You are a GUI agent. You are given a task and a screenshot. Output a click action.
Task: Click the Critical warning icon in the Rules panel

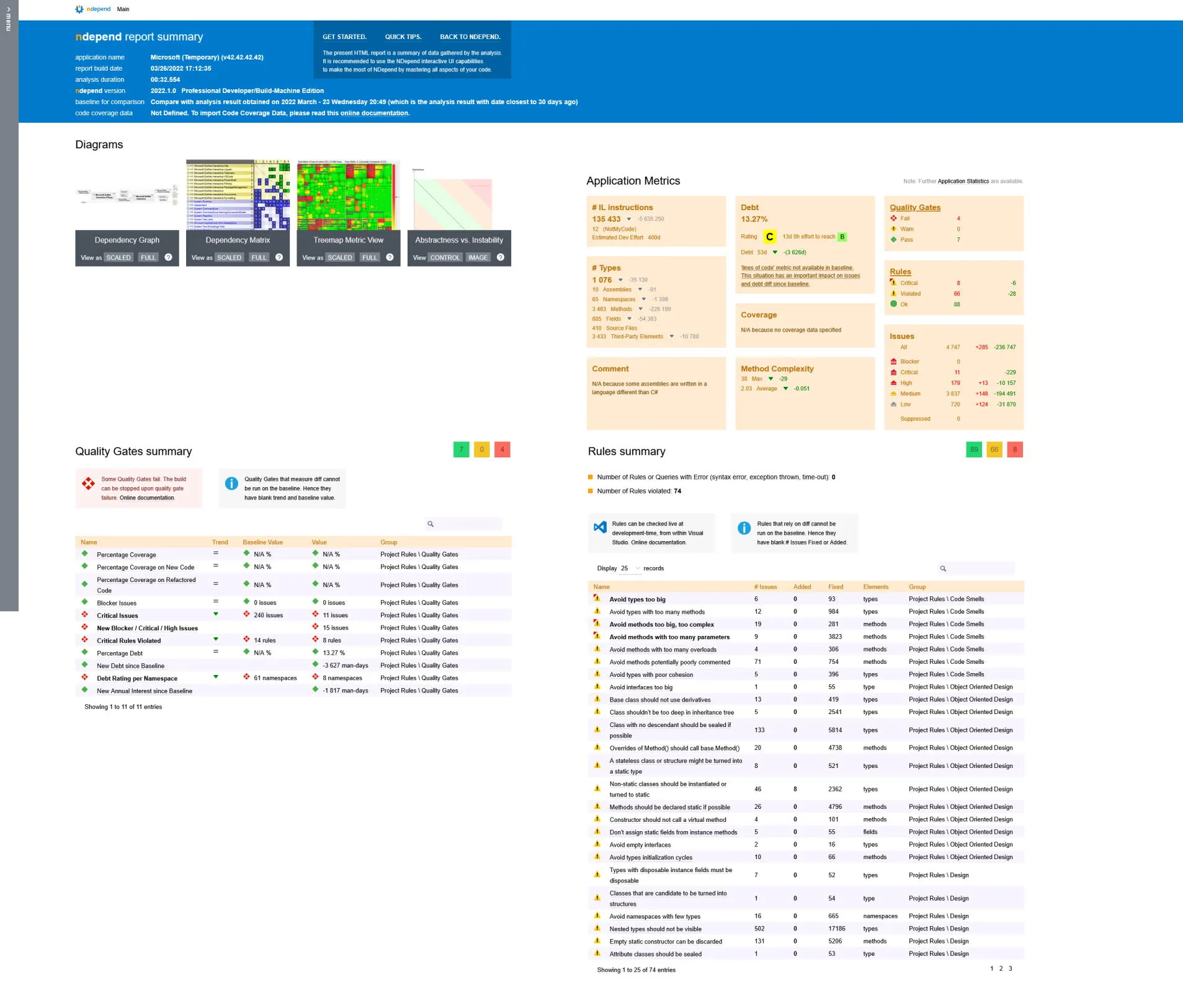coord(893,283)
